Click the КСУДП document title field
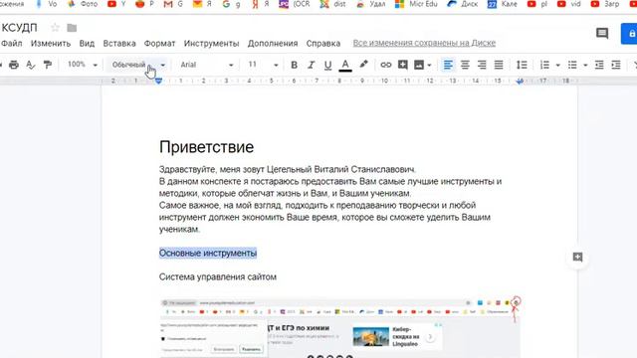637x358 pixels. click(x=19, y=28)
